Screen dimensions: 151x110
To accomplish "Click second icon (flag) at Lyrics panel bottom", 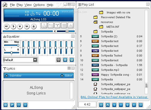I will coord(12,105).
